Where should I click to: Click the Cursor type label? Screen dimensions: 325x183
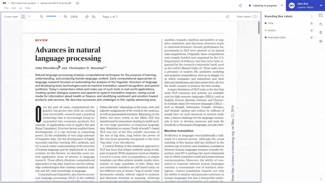tap(11, 16)
